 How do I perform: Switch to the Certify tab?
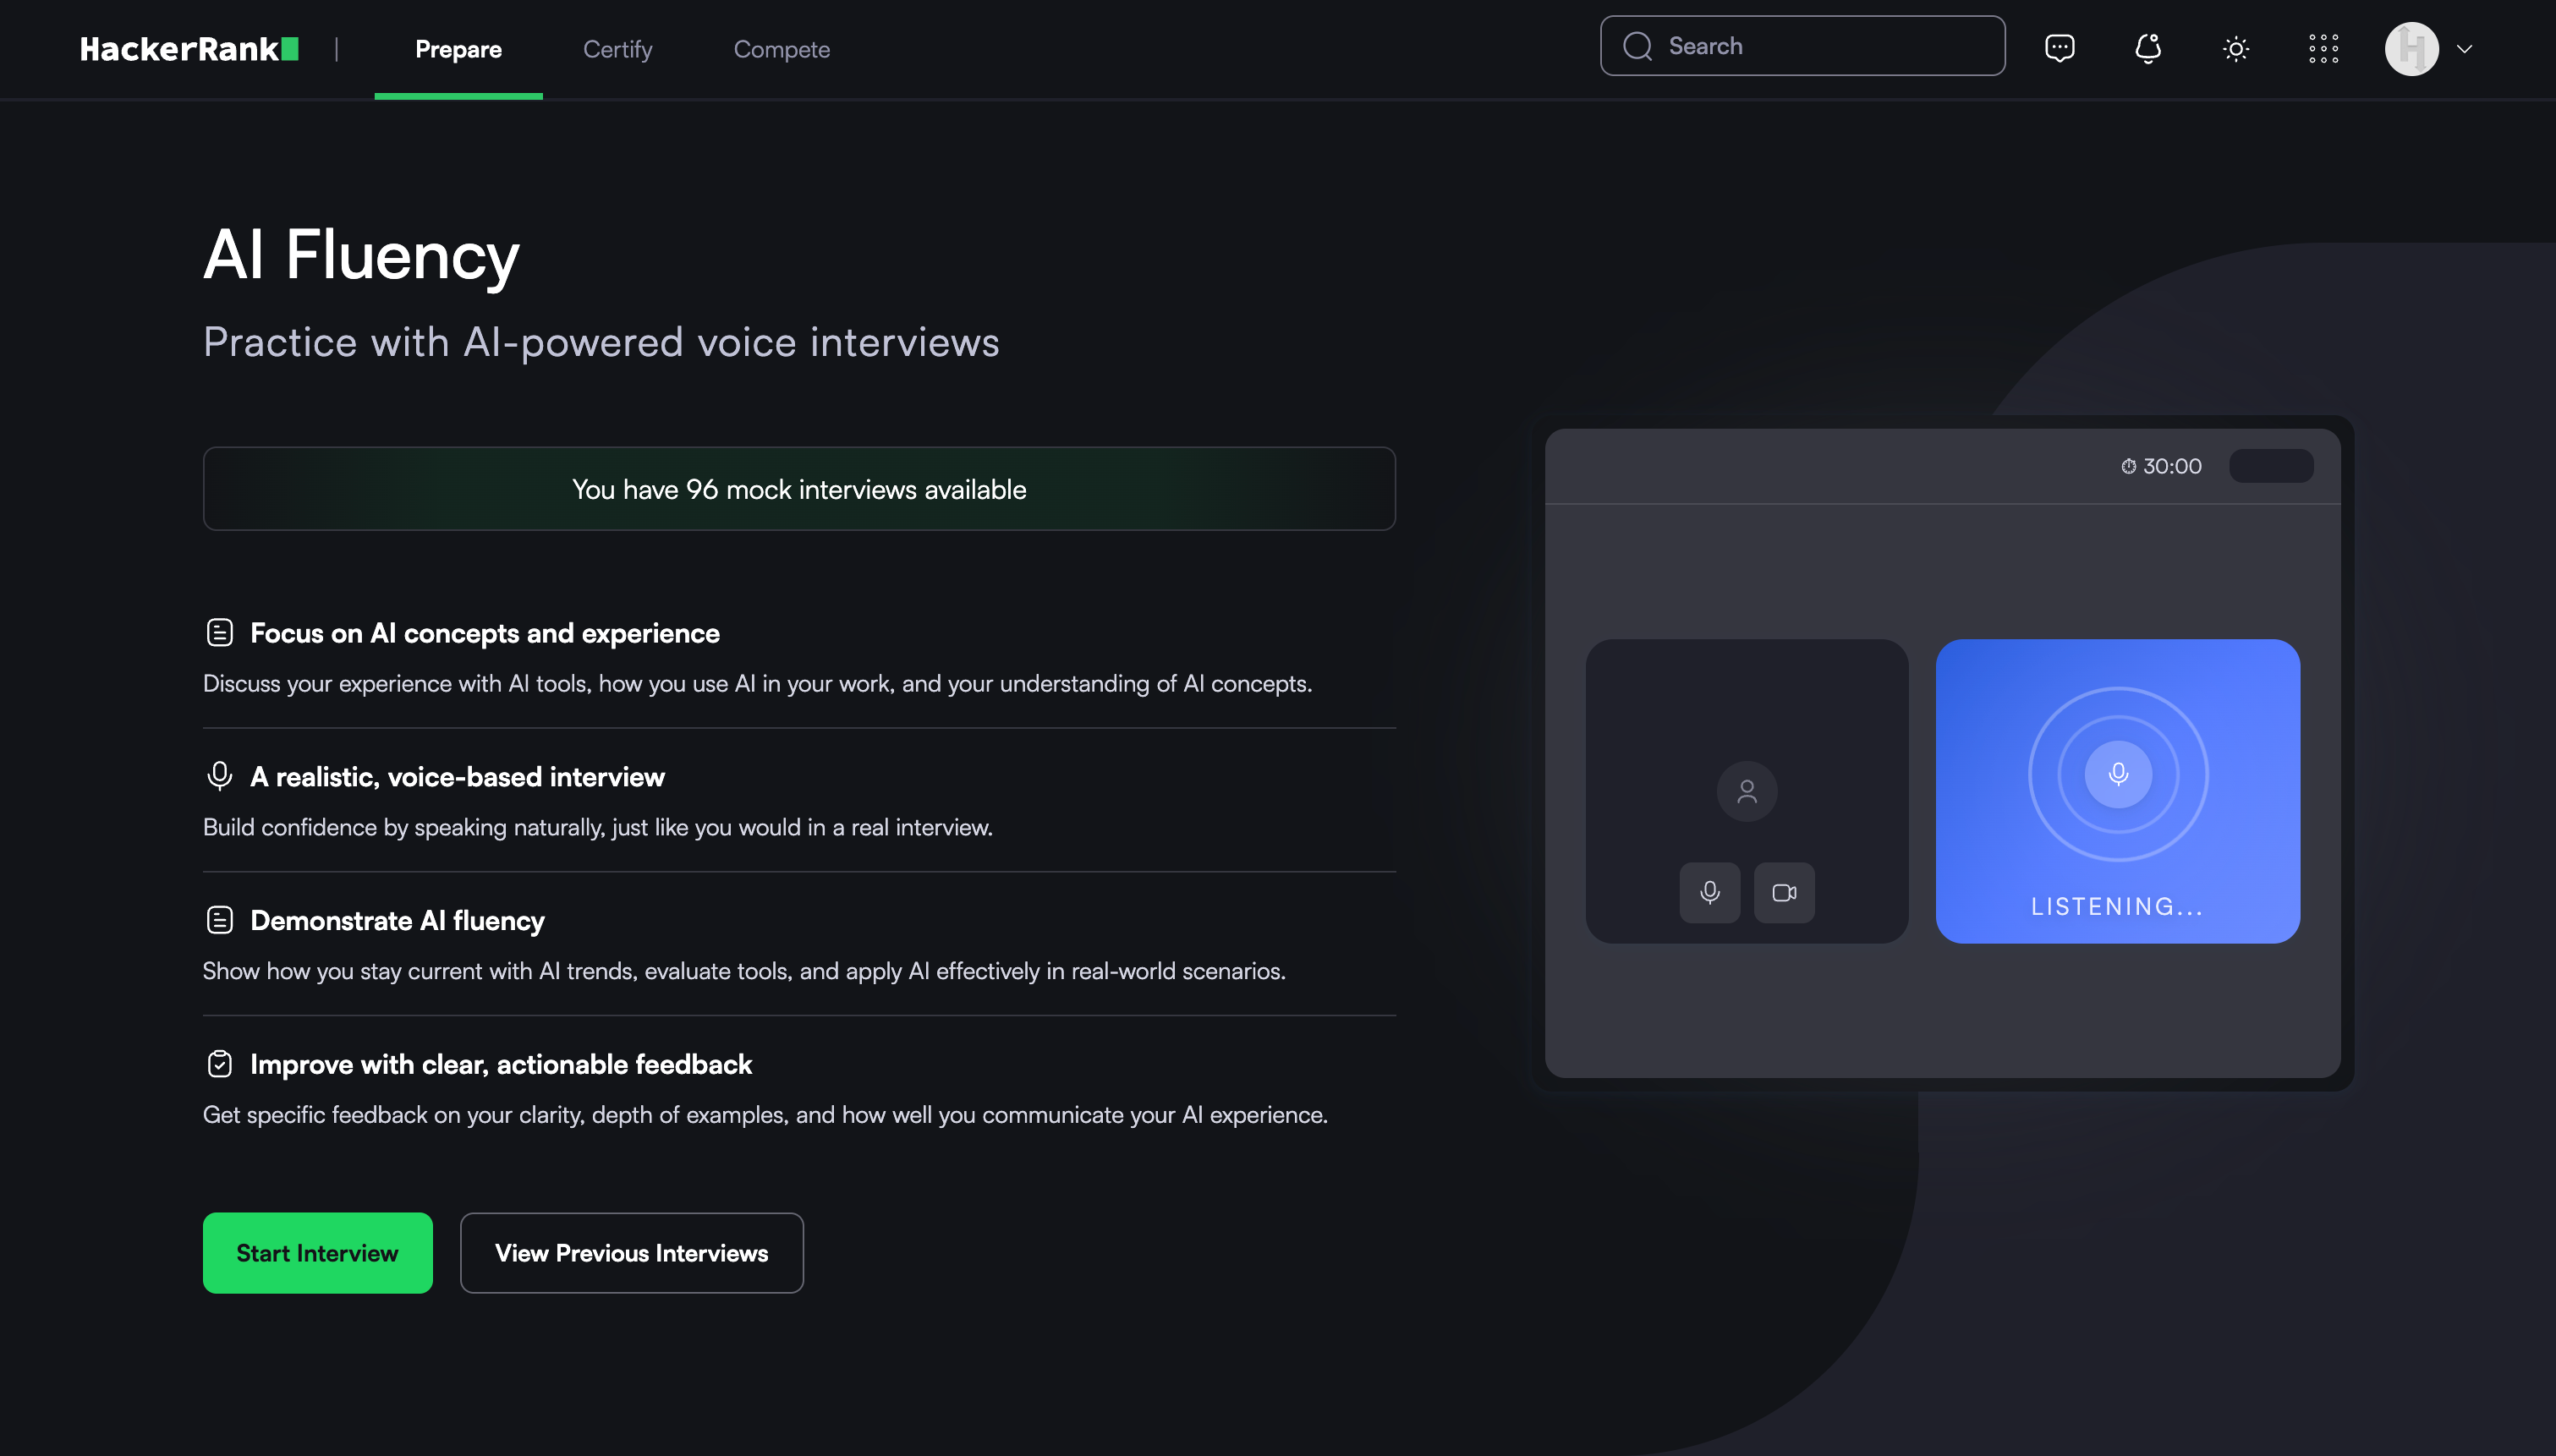tap(617, 49)
